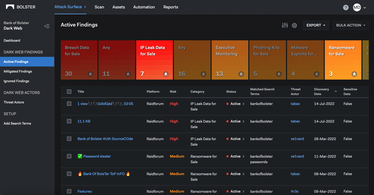Sort the table by the Platform column
The image size is (374, 195).
[153, 92]
